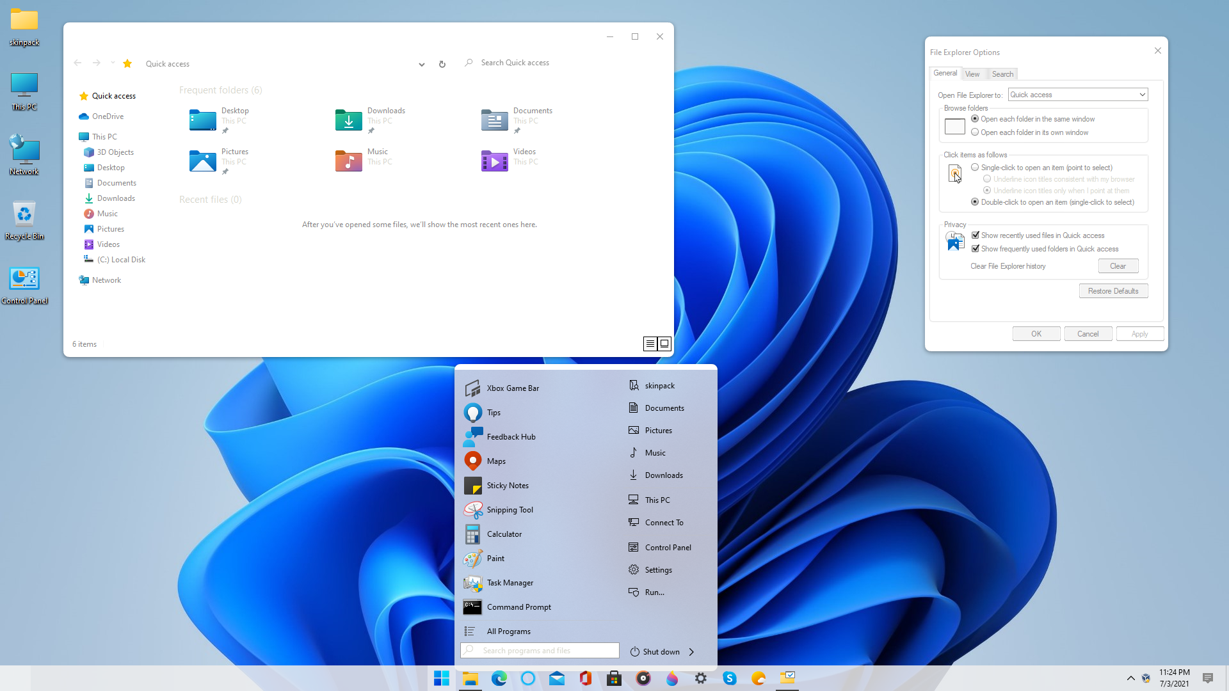Screen dimensions: 1229x691
Task: Click the Clear history button
Action: click(x=1118, y=266)
